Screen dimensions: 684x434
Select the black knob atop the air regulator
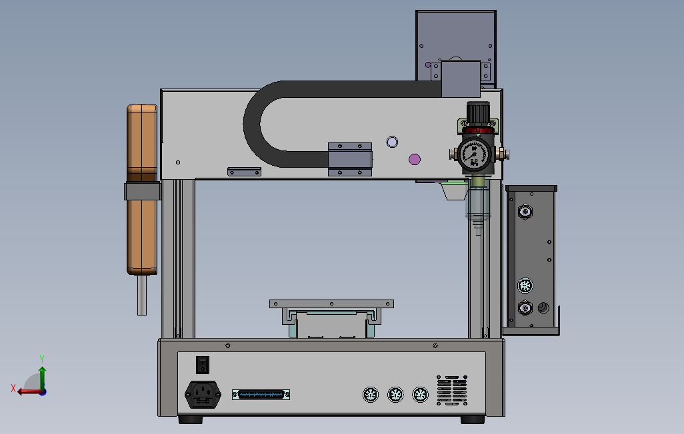pos(479,114)
